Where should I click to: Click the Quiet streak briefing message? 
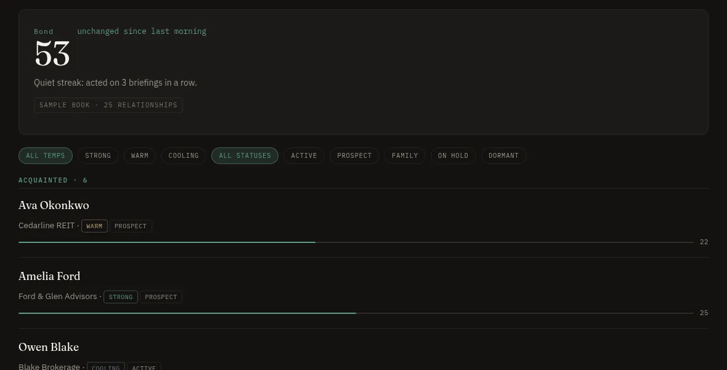[115, 83]
